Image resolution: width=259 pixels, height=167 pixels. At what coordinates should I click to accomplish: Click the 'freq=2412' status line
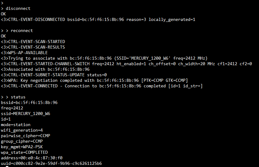pos(12,108)
